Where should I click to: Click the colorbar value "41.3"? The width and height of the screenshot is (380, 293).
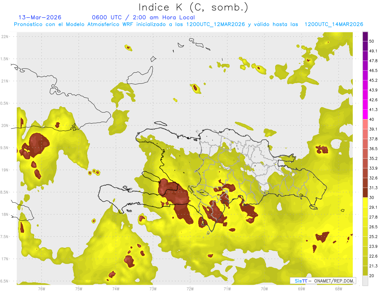(373, 110)
